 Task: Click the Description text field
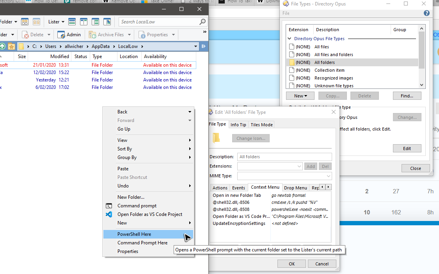pyautogui.click(x=284, y=157)
